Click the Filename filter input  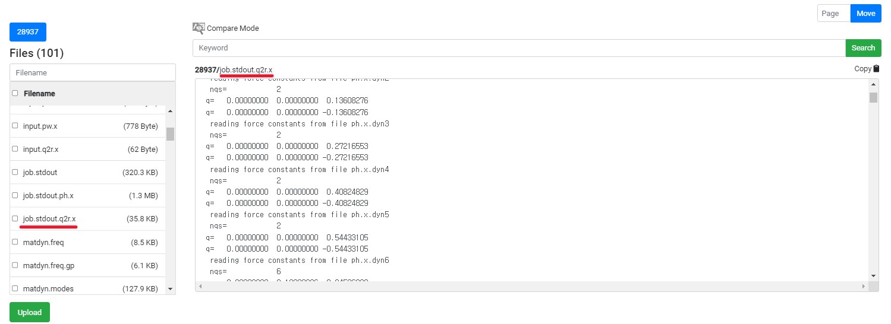click(93, 72)
